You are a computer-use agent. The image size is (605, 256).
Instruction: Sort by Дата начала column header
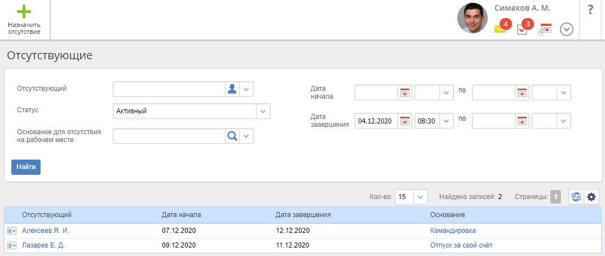click(181, 215)
